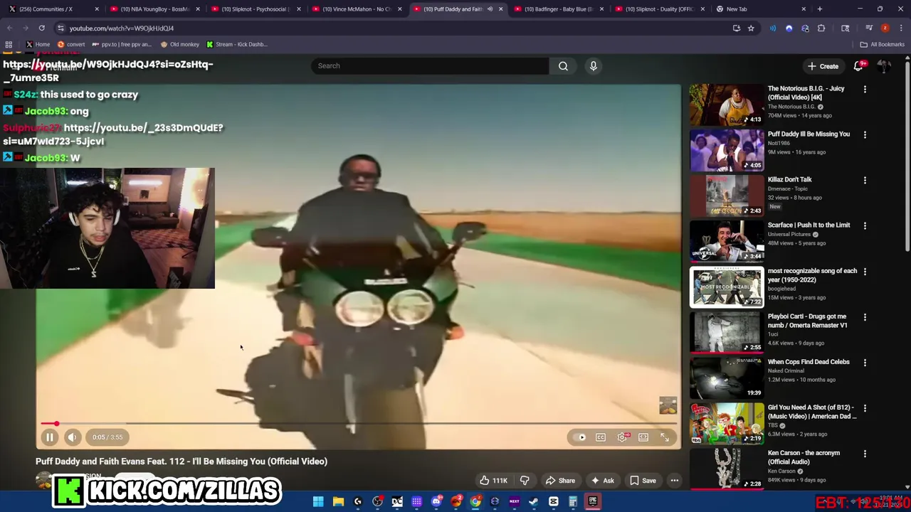Pause the video with the pause button
911x512 pixels.
coord(50,437)
